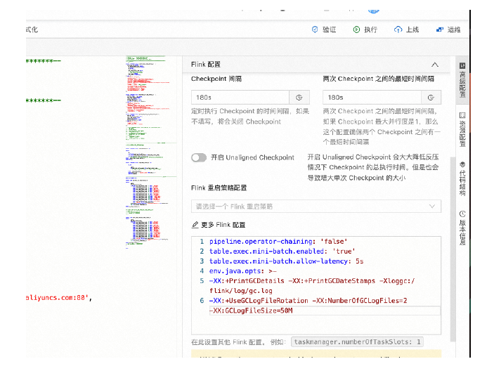
Task: Open the 资源配置 sidebar tab
Action: [x=462, y=129]
